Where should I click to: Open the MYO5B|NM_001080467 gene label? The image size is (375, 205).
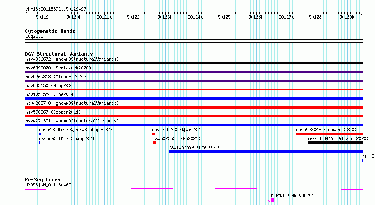pyautogui.click(x=48, y=185)
